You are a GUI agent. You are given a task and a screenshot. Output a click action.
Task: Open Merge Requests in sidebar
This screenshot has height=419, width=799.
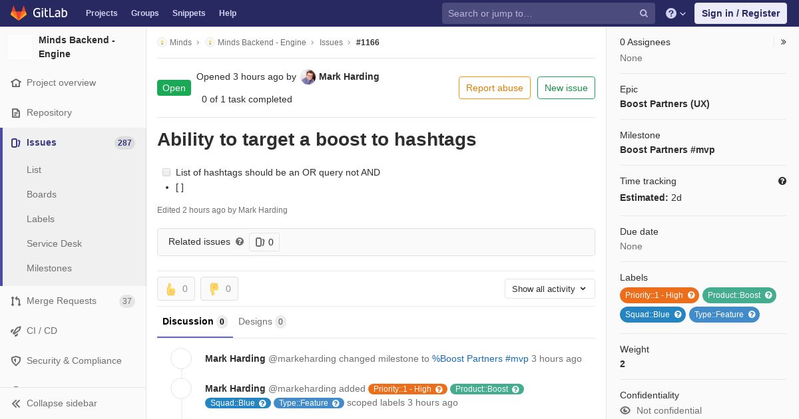61,301
